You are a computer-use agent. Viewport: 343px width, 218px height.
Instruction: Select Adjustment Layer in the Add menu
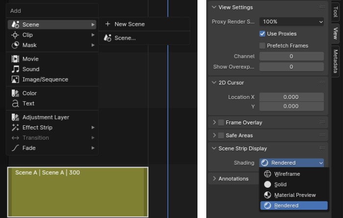[52, 117]
